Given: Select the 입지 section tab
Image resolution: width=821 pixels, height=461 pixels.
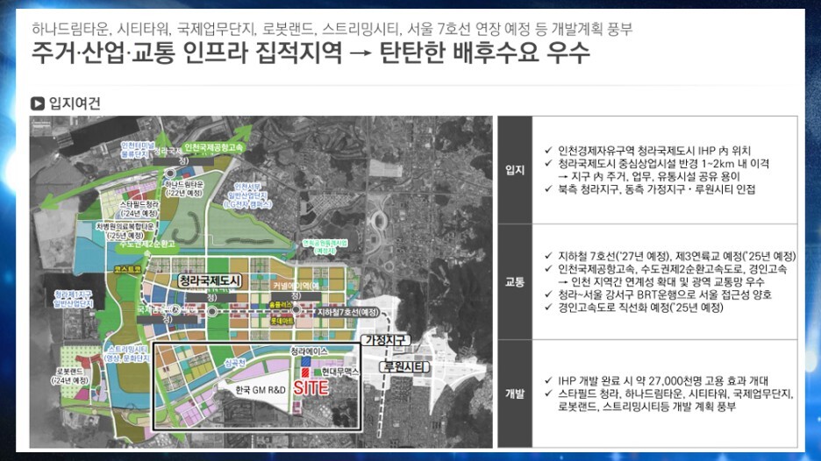Looking at the screenshot, I should coord(515,170).
